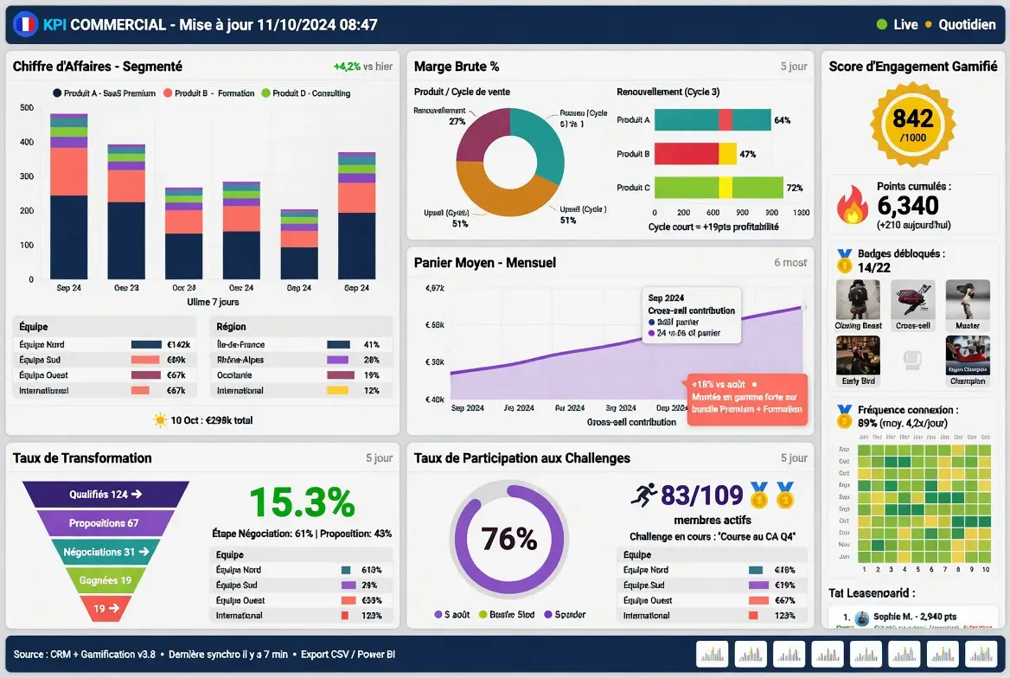Click the sun icon beside 10 Oct total

(x=160, y=420)
